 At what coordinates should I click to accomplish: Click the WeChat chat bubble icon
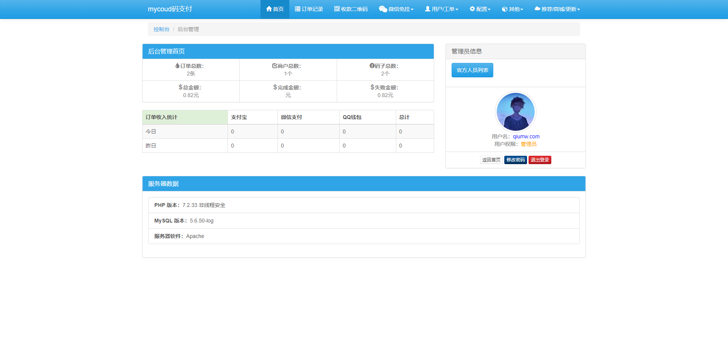pyautogui.click(x=383, y=9)
